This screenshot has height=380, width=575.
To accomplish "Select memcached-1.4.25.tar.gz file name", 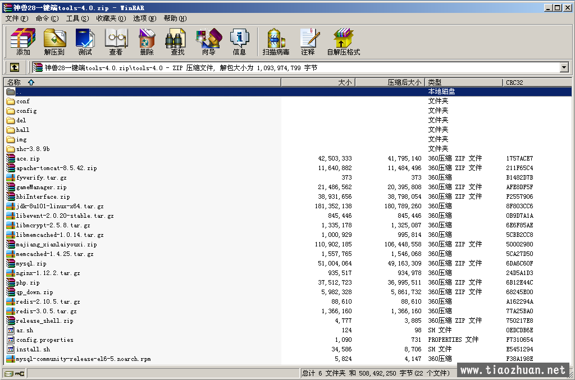I will click(54, 254).
